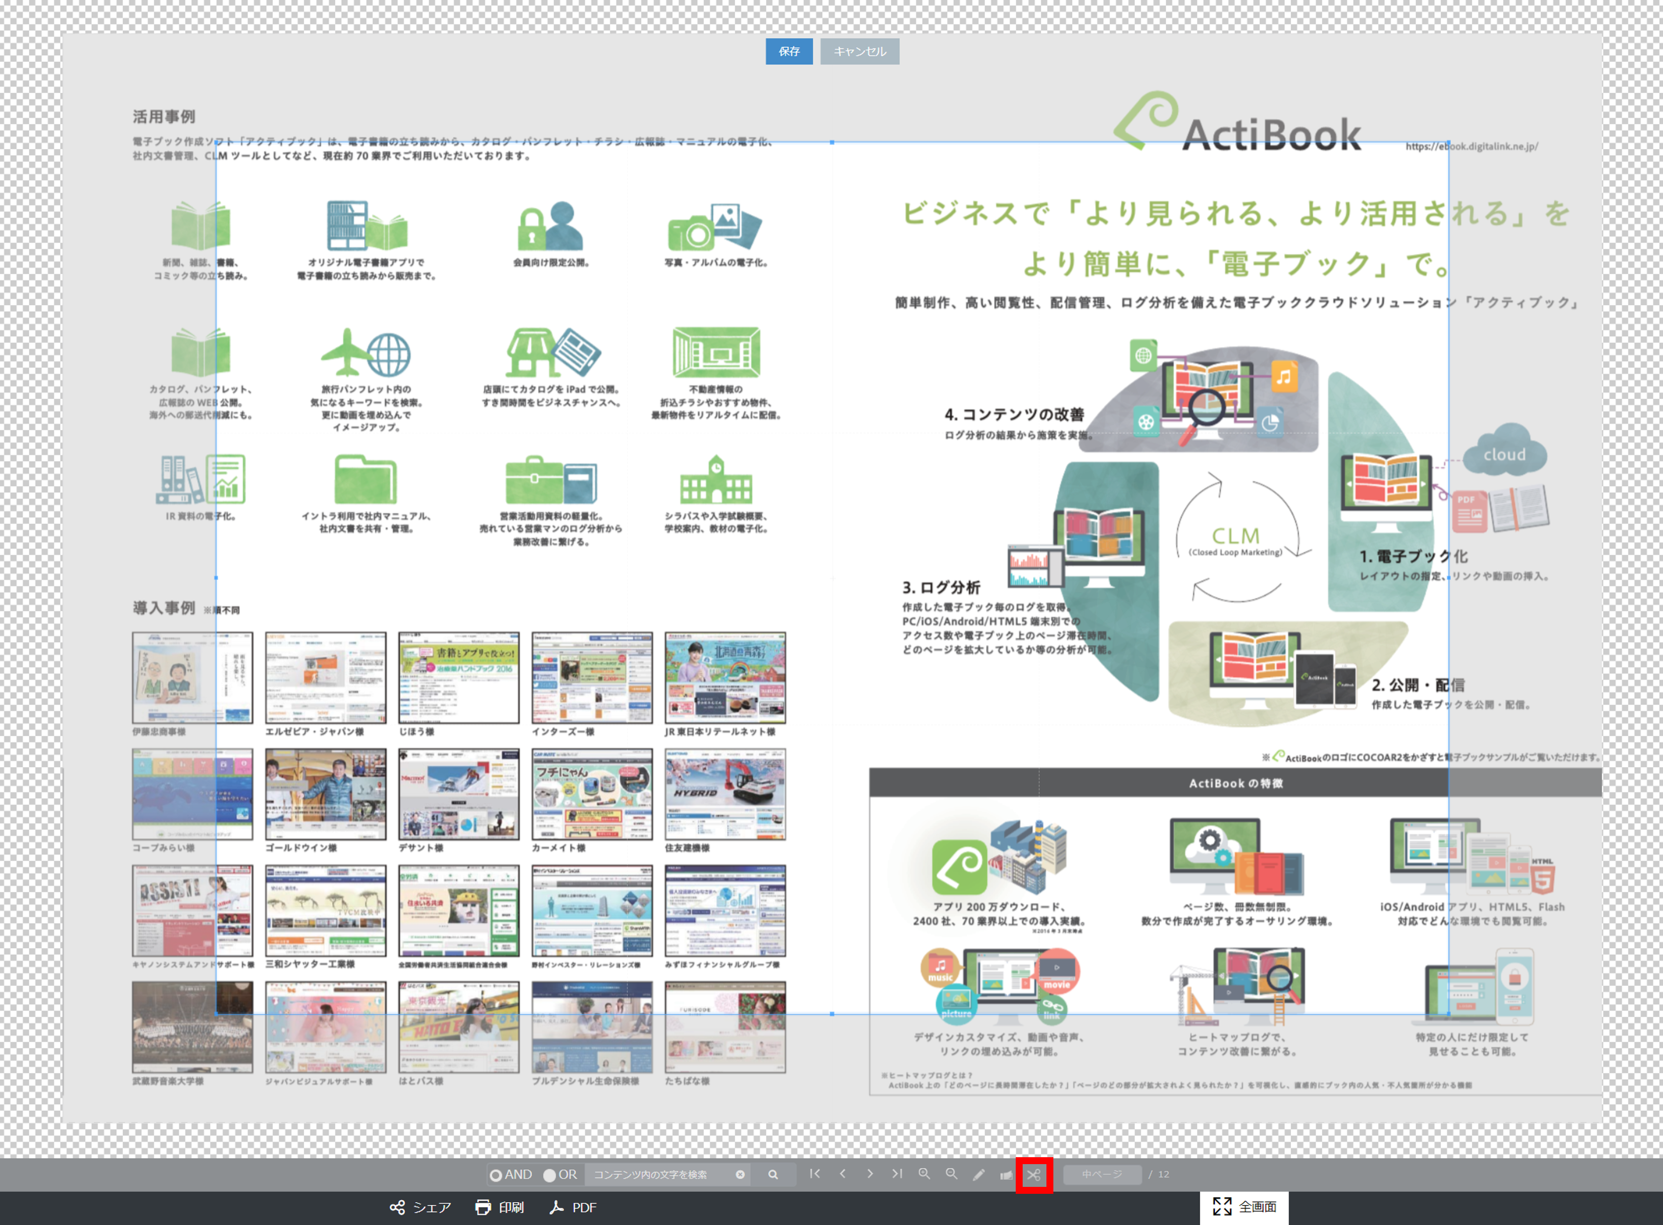Click the zoom in magnifier icon
This screenshot has height=1225, width=1663.
pos(924,1174)
